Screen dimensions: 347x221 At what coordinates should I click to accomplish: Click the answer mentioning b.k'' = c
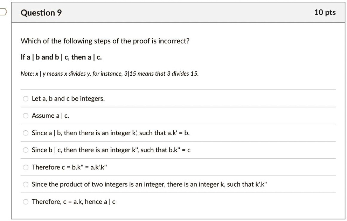[x=112, y=150]
